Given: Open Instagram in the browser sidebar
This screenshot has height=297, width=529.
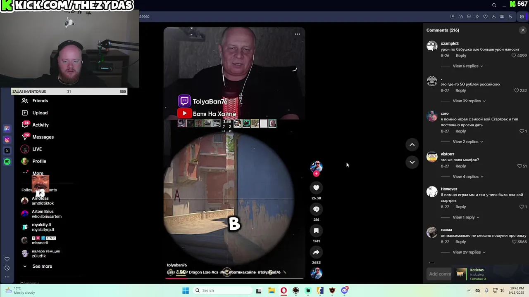Looking at the screenshot, I should (7, 140).
